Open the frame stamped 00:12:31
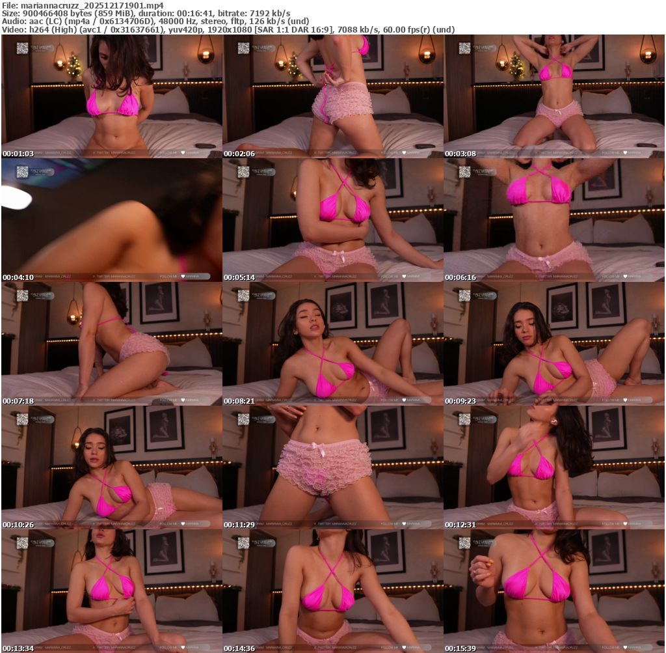Image resolution: width=666 pixels, height=653 pixels. point(553,467)
